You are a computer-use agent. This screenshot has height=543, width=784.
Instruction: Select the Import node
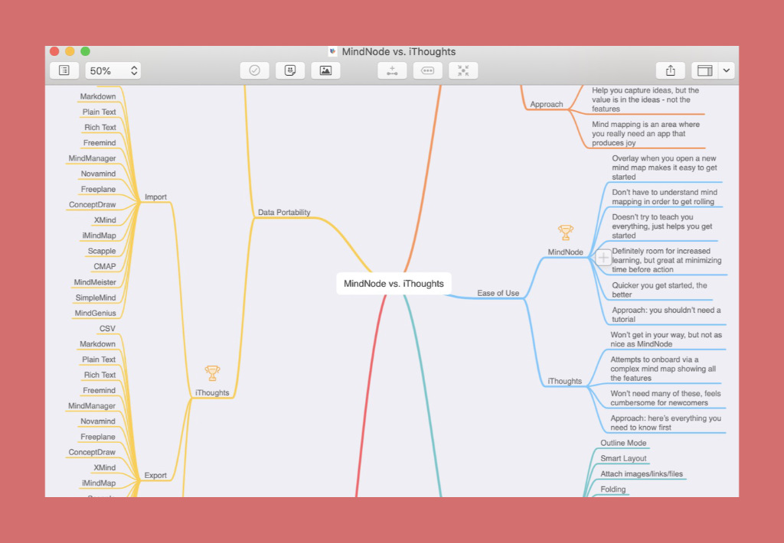click(155, 197)
